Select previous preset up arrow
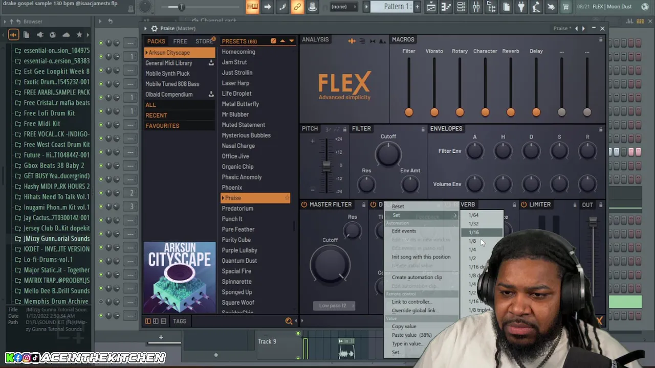This screenshot has height=368, width=655. pyautogui.click(x=282, y=41)
